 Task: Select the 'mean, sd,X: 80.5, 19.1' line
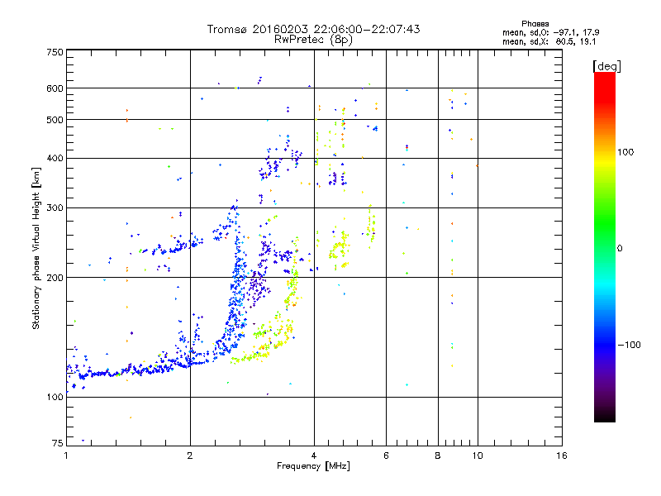click(549, 42)
